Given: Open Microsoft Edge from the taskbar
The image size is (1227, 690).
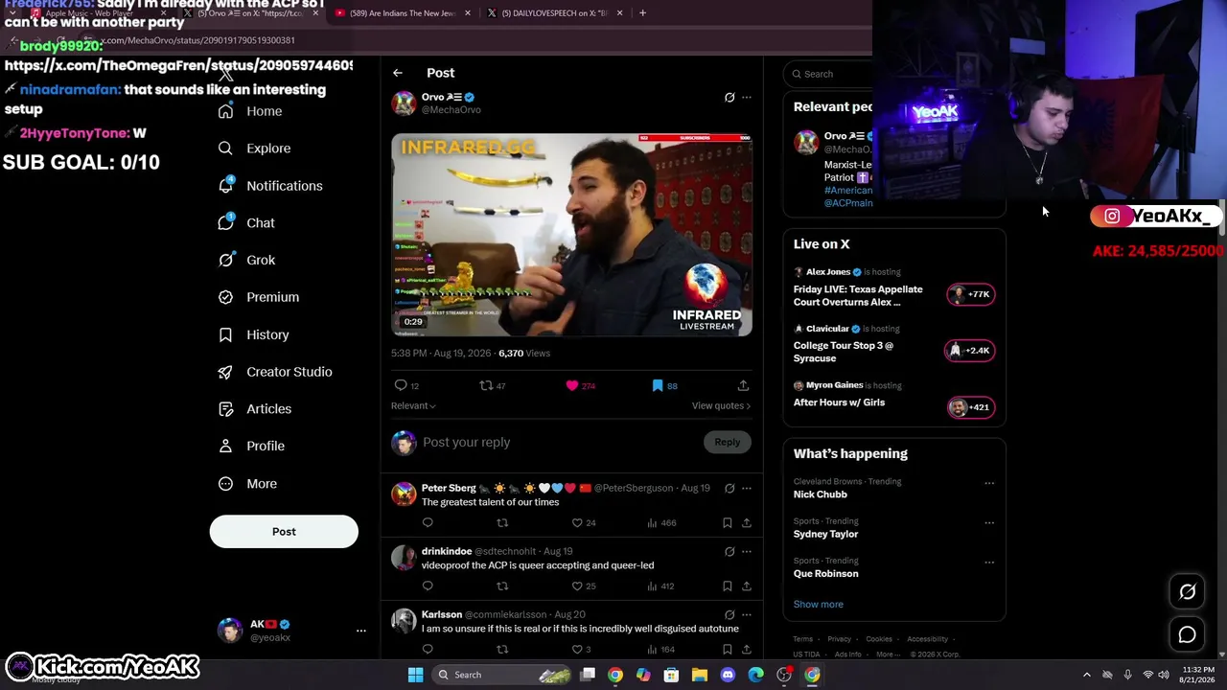Looking at the screenshot, I should coord(756,675).
